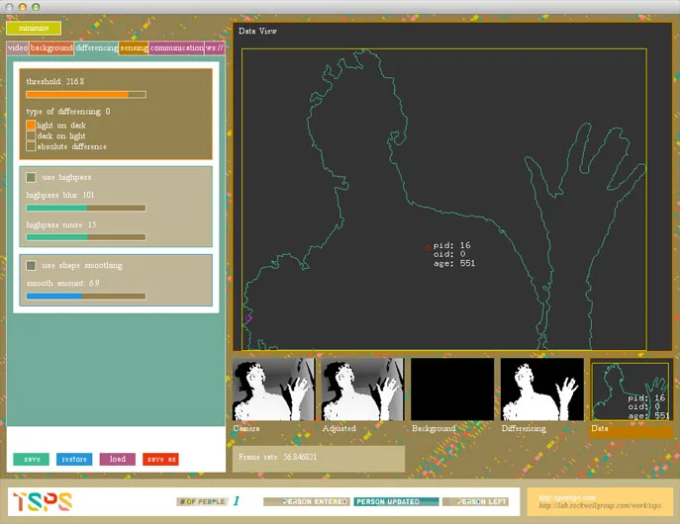Select absolute difference option
680x524 pixels.
point(31,146)
